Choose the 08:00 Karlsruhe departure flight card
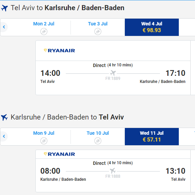Screen dimensions: 195x195 (x=113, y=171)
